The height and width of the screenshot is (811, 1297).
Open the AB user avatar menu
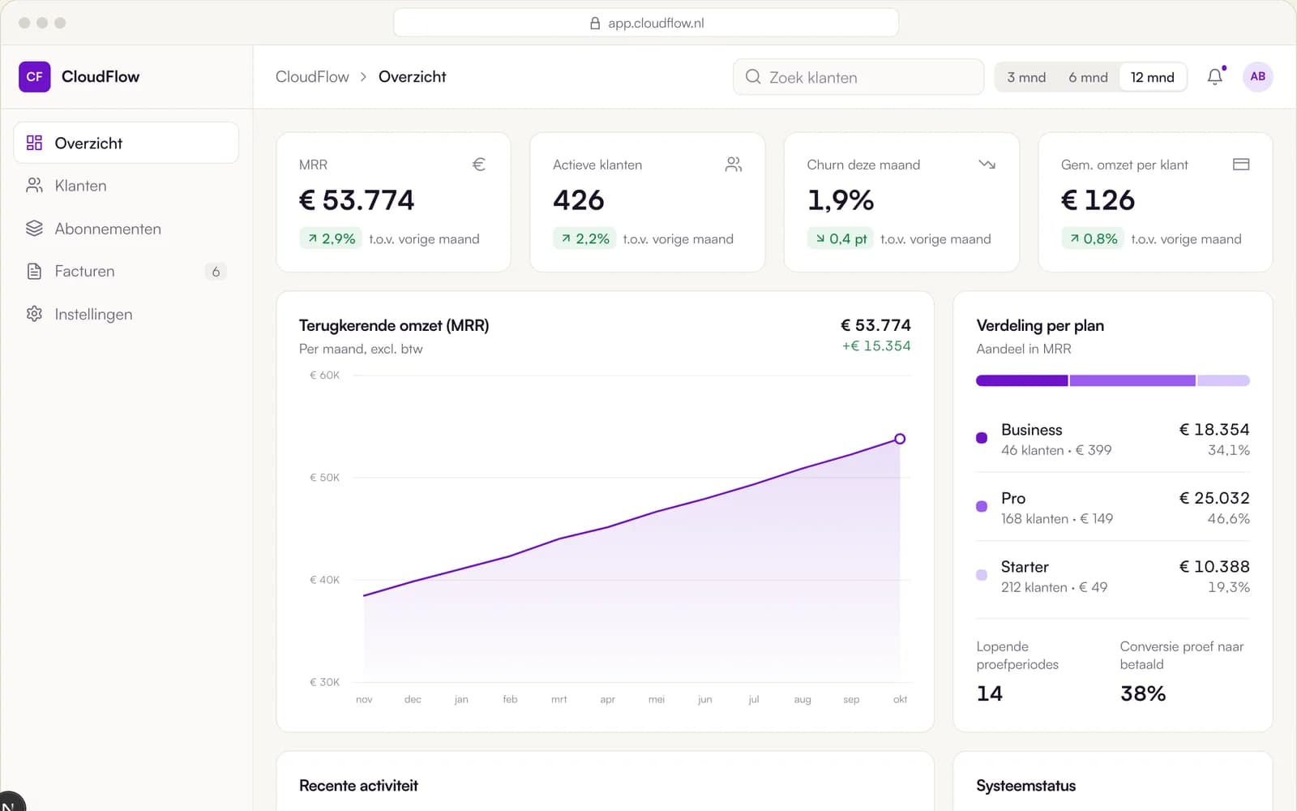click(1257, 77)
